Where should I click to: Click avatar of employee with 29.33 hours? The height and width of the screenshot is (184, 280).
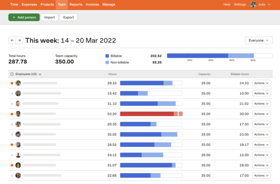(x=18, y=83)
